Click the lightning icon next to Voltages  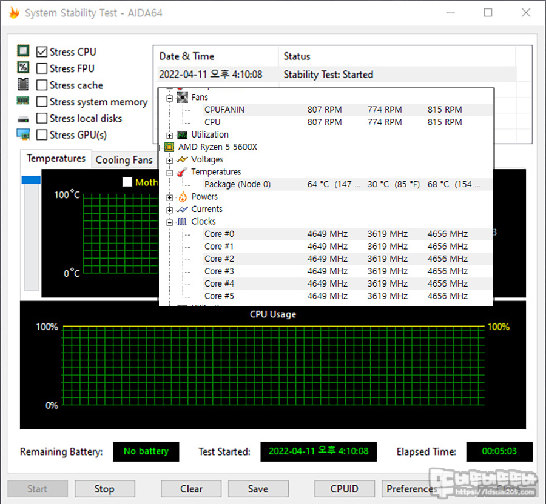(x=183, y=159)
